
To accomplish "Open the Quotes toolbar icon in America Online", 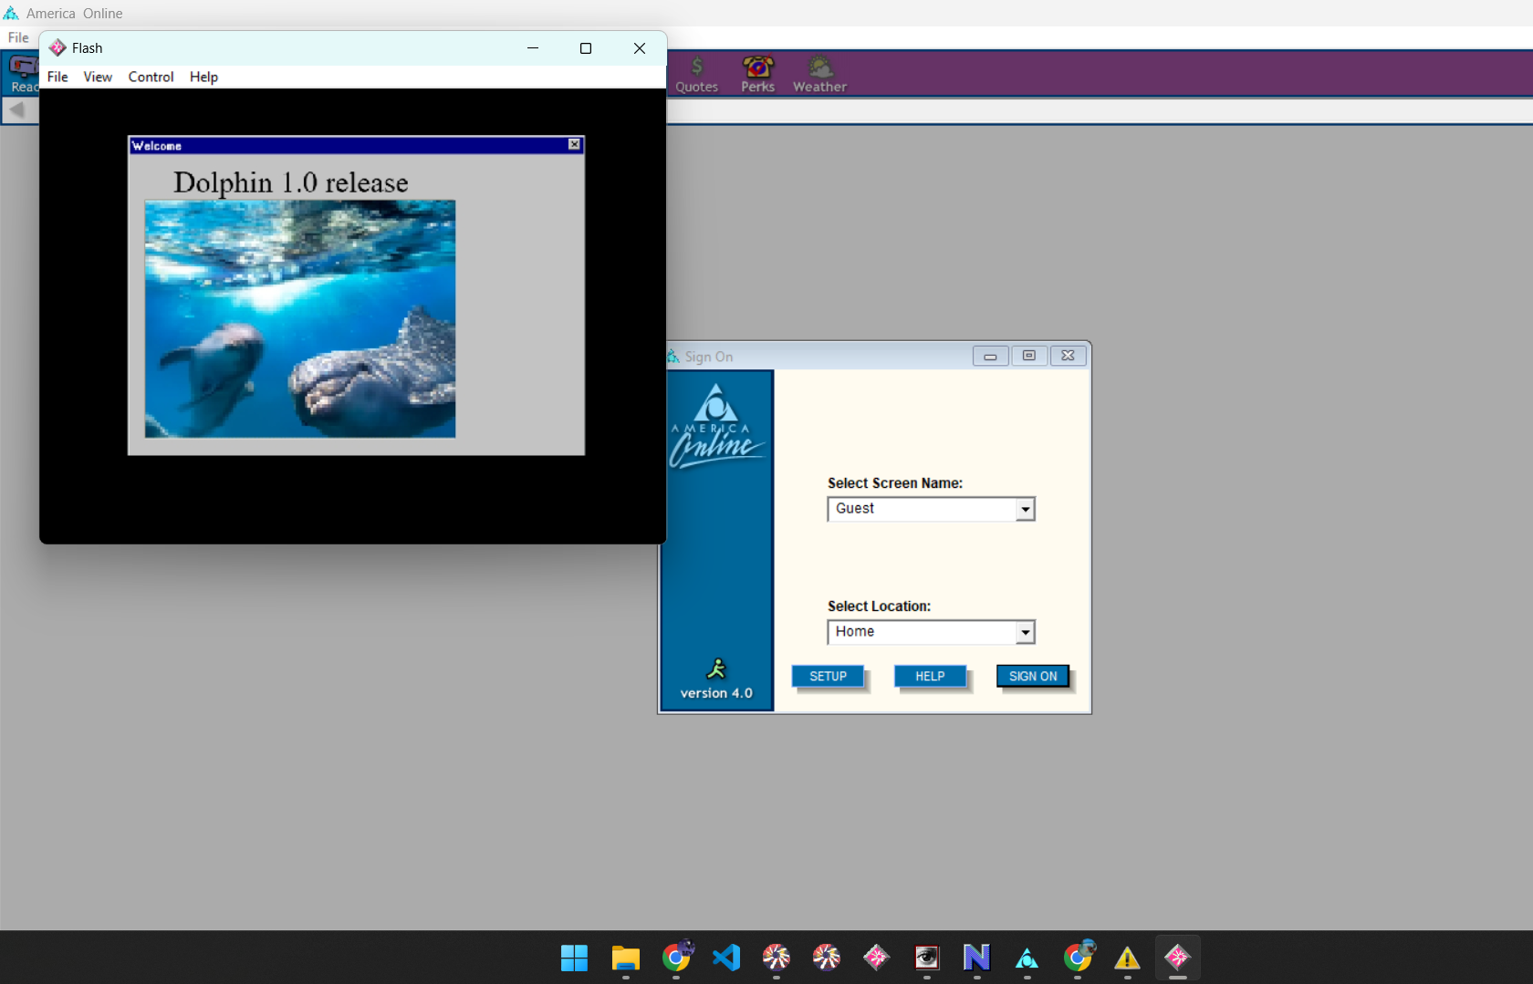I will [x=696, y=74].
